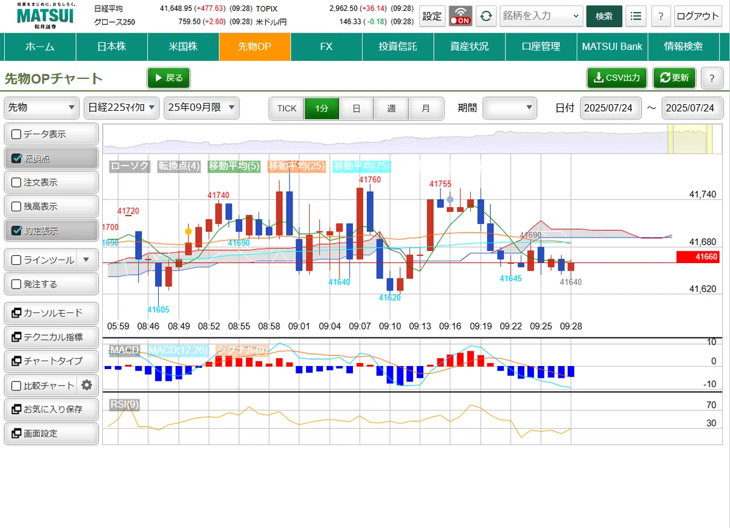This screenshot has height=528, width=730.
Task: Open カーソルモード popup
Action: (51, 313)
